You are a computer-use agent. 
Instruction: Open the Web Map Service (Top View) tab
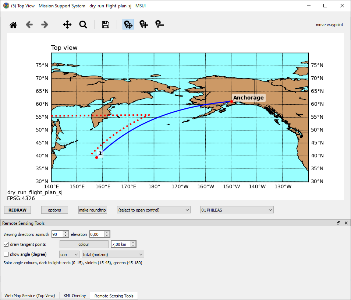pyautogui.click(x=29, y=296)
